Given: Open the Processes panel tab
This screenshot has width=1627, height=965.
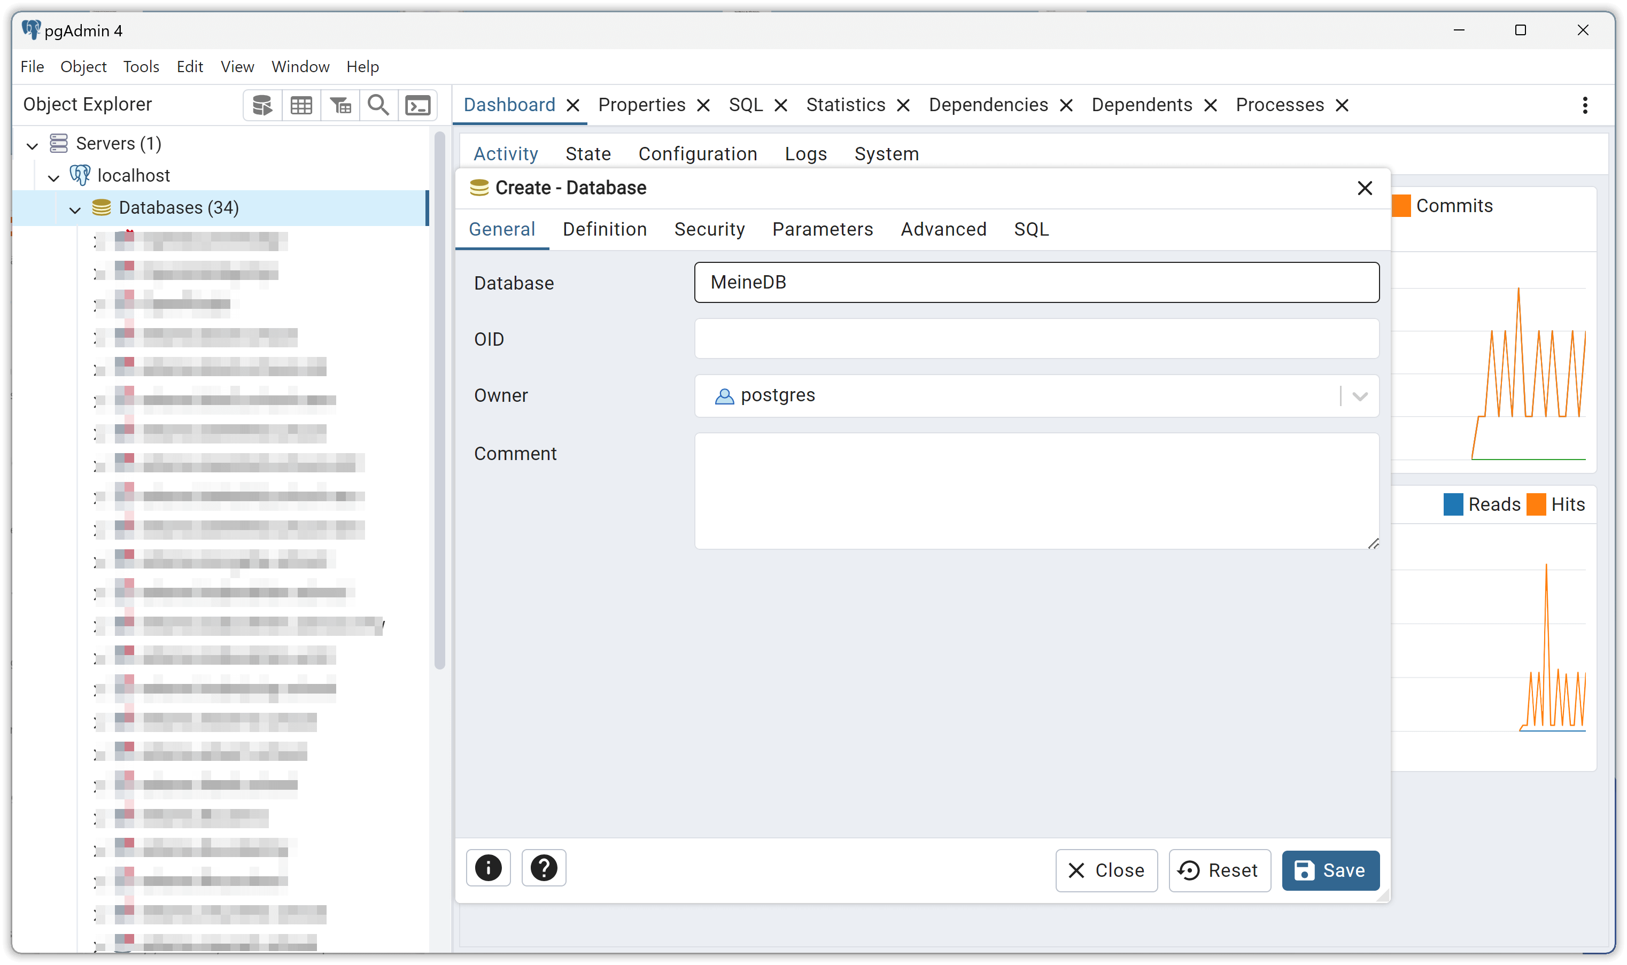Looking at the screenshot, I should pos(1280,105).
